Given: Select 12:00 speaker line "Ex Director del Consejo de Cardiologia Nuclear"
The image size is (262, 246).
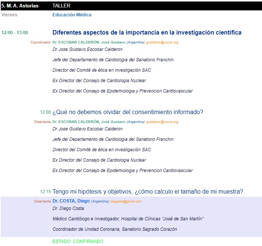Looking at the screenshot, I should [x=99, y=160].
